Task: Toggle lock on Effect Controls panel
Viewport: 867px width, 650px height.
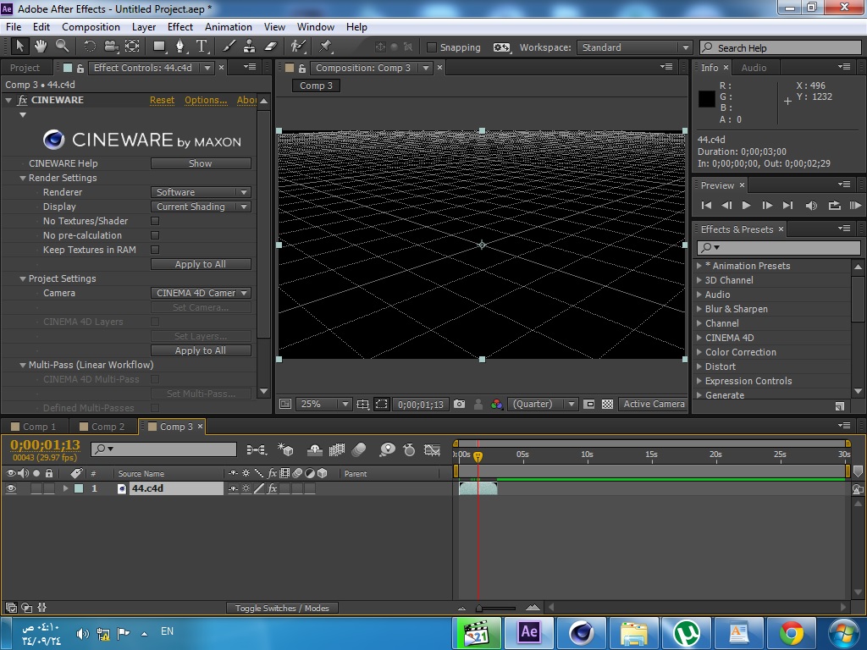Action: pyautogui.click(x=80, y=68)
